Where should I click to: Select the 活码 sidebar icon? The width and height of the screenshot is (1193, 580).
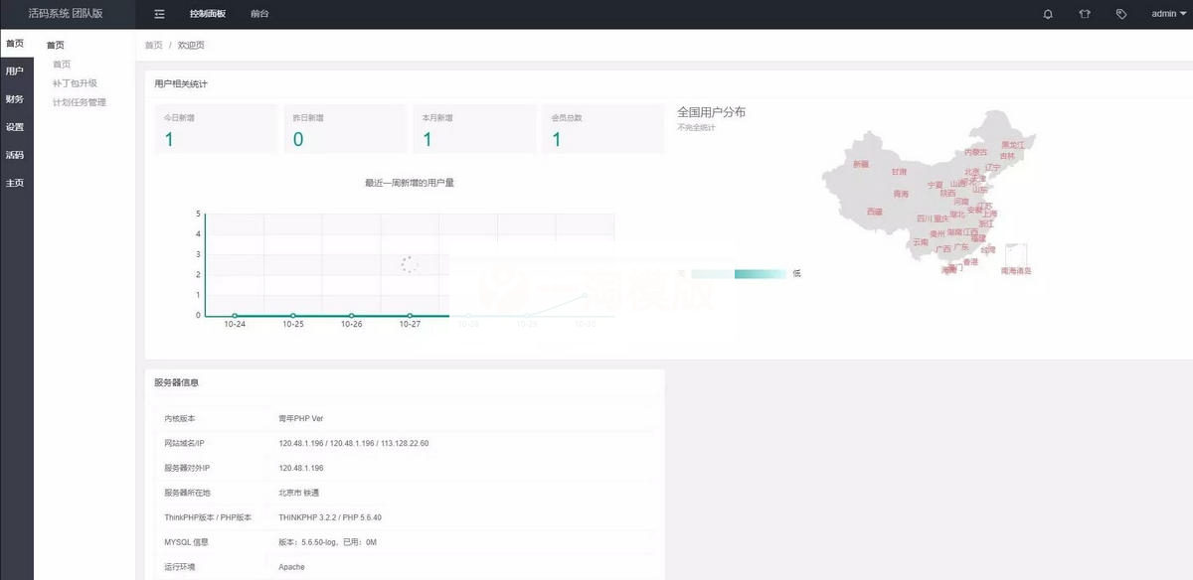(14, 154)
